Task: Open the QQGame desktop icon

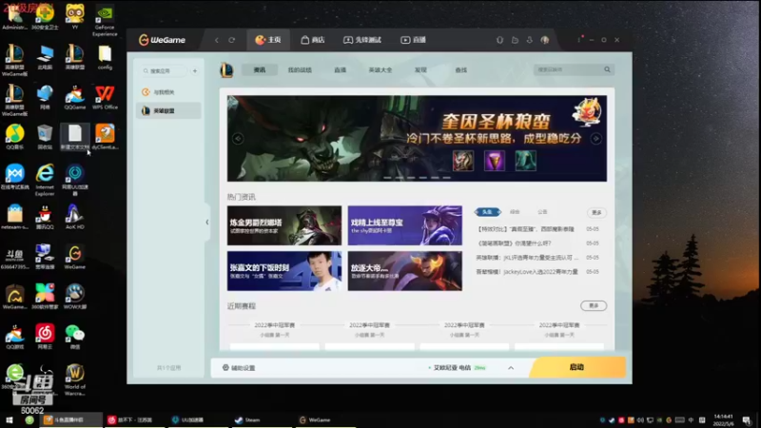Action: 75,98
